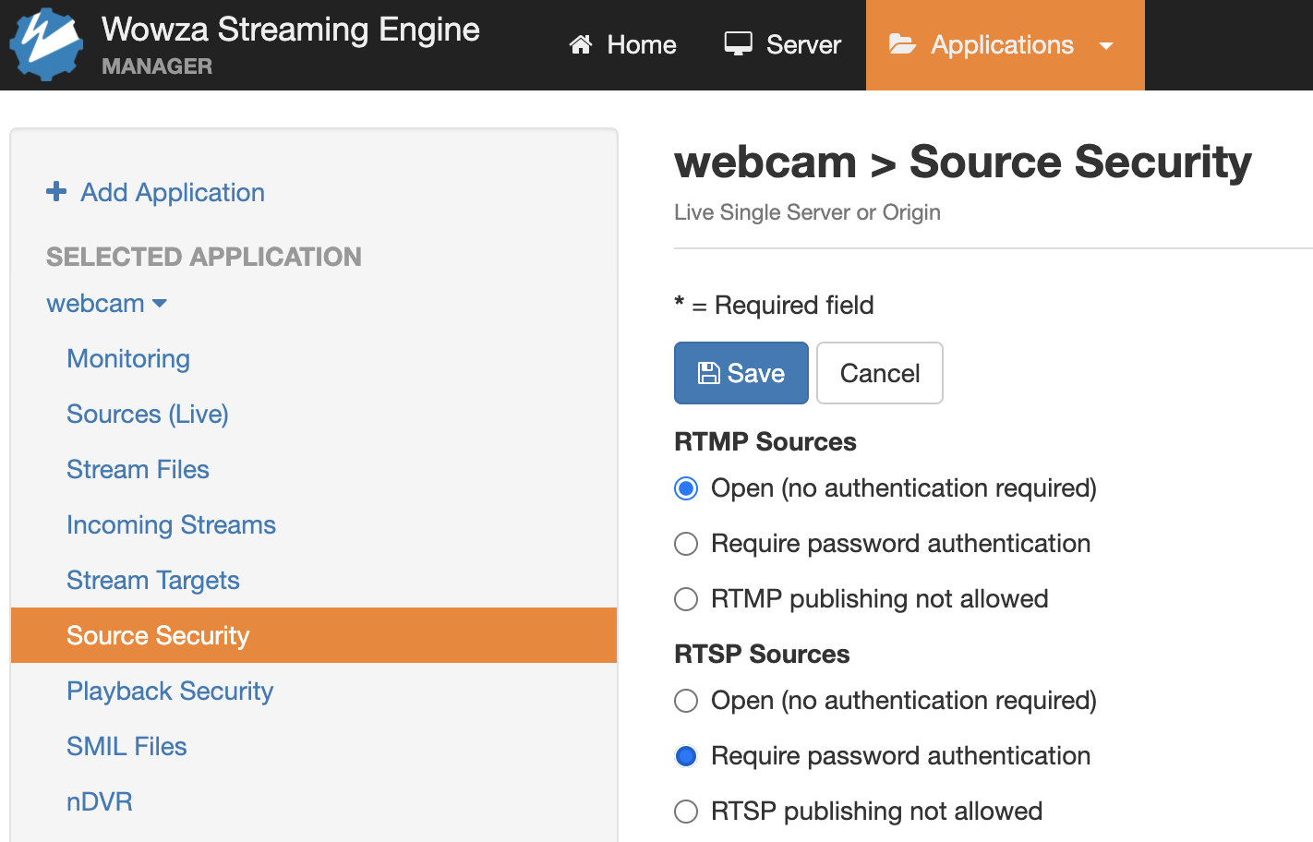Click the Wowza gear logo icon
Screen dimensions: 1313x842
pos(46,44)
